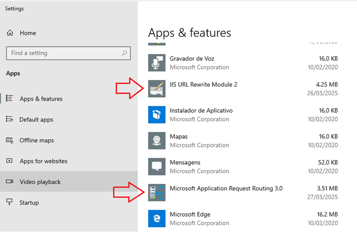Click the 3,51 MB size value
The height and width of the screenshot is (232, 357).
pos(327,188)
